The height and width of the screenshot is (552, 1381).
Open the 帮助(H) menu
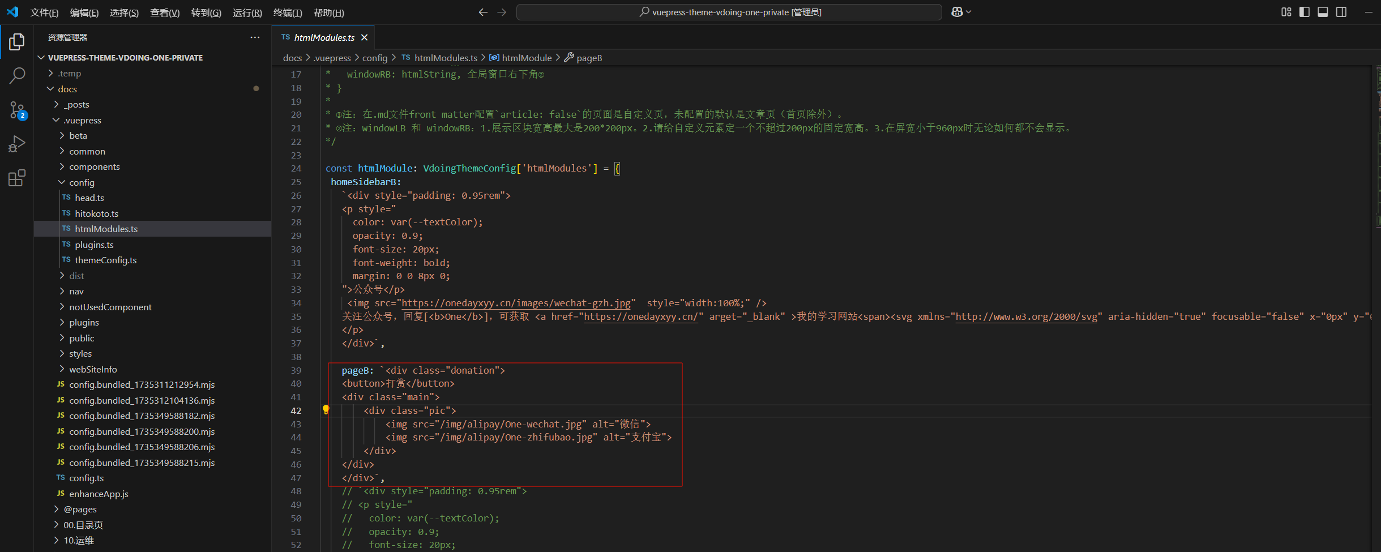pyautogui.click(x=329, y=12)
